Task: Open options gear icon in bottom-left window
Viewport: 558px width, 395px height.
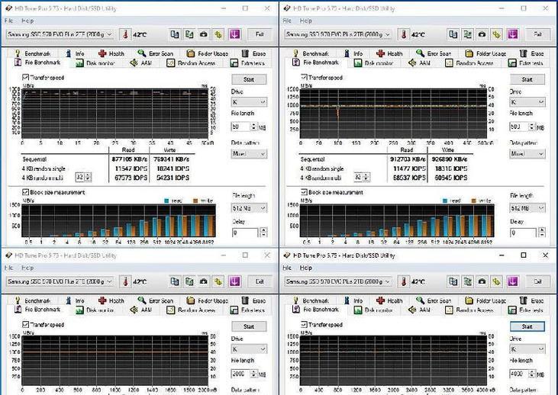Action: point(218,281)
